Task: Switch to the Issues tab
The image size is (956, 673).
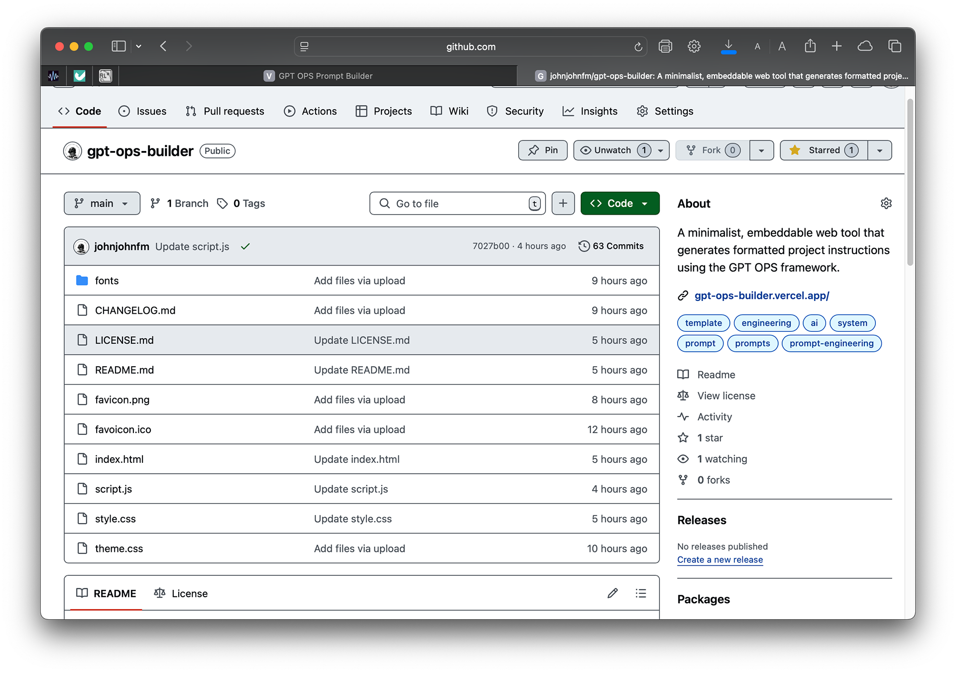Action: point(142,111)
